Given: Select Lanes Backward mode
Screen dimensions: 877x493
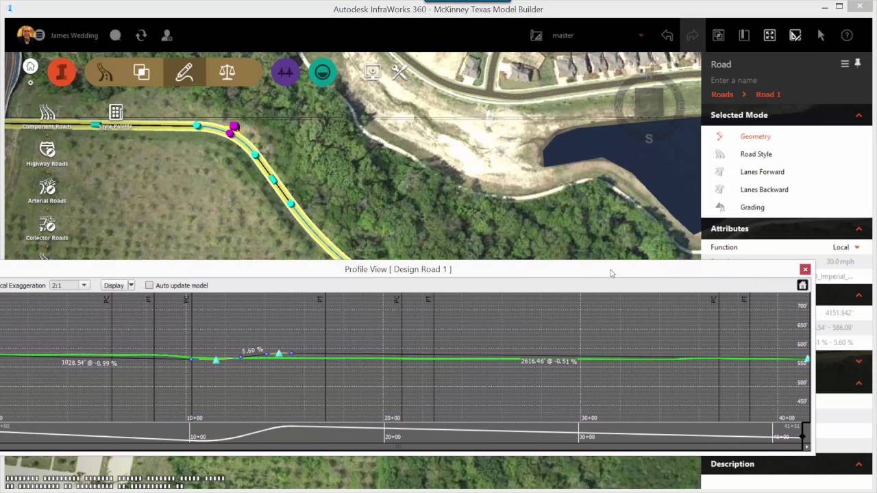Looking at the screenshot, I should [x=764, y=190].
